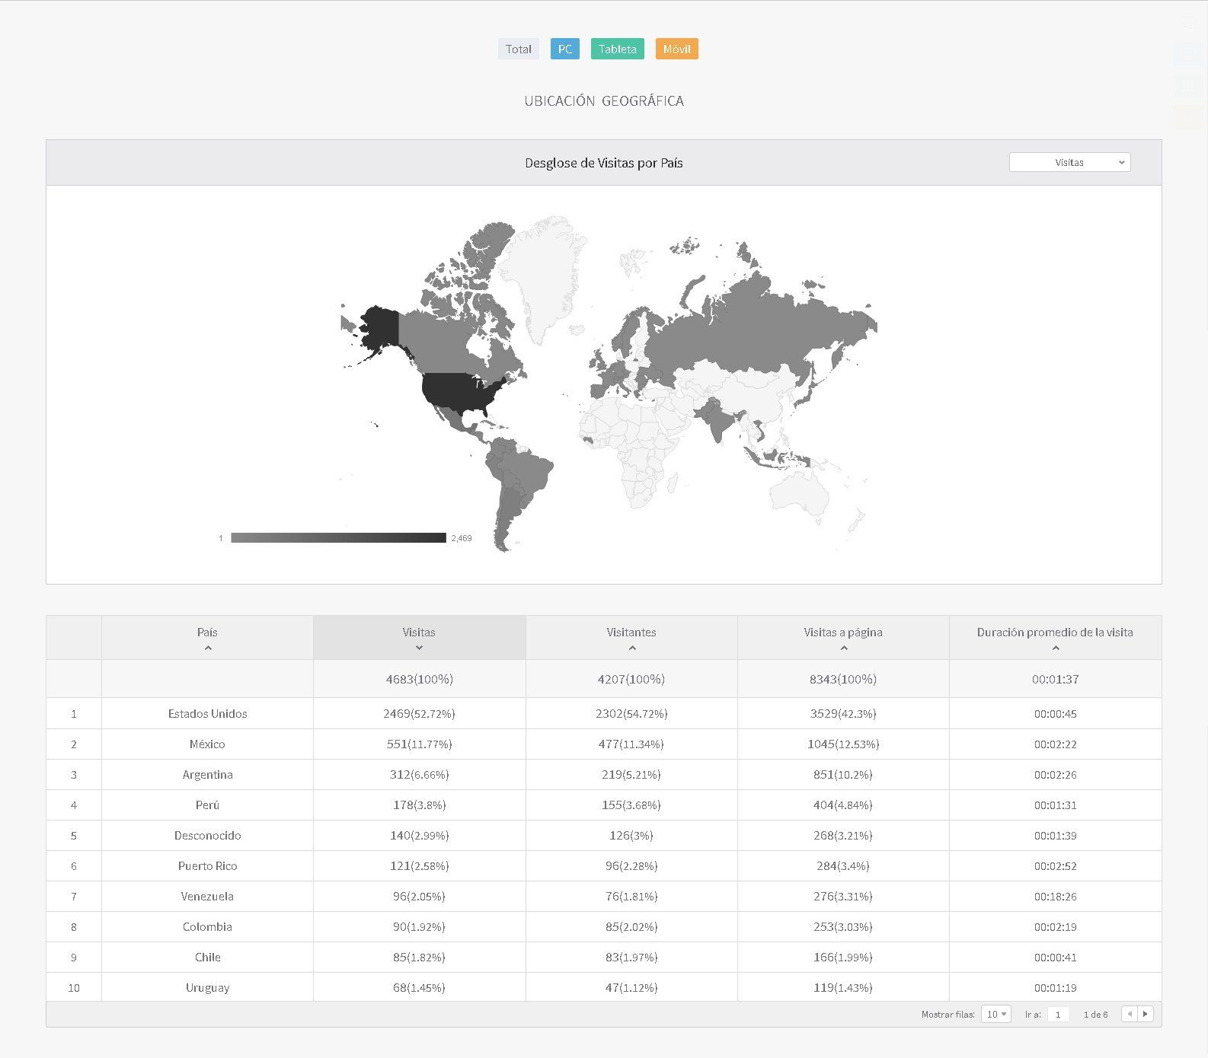Select the Total device filter
This screenshot has width=1208, height=1058.
[518, 49]
